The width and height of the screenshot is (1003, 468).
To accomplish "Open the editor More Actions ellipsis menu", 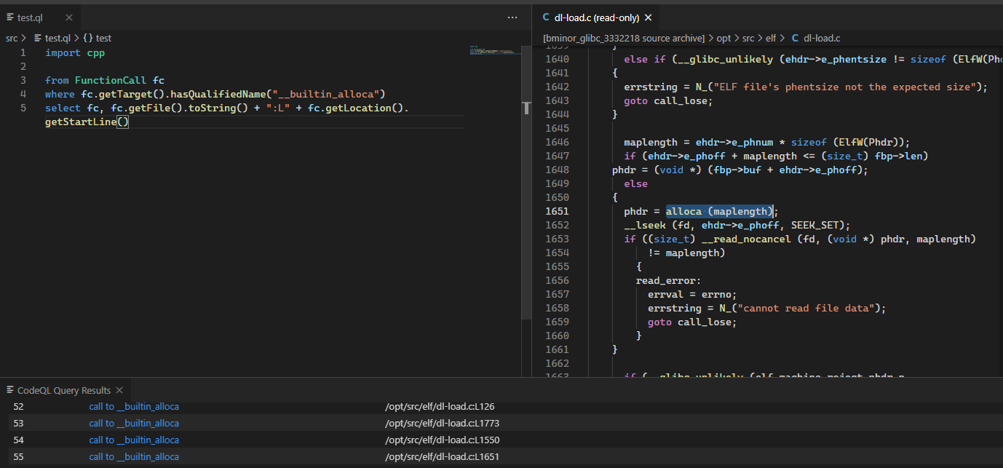I will click(x=512, y=17).
